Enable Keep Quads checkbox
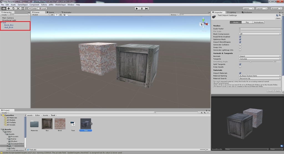 pyautogui.click(x=240, y=67)
